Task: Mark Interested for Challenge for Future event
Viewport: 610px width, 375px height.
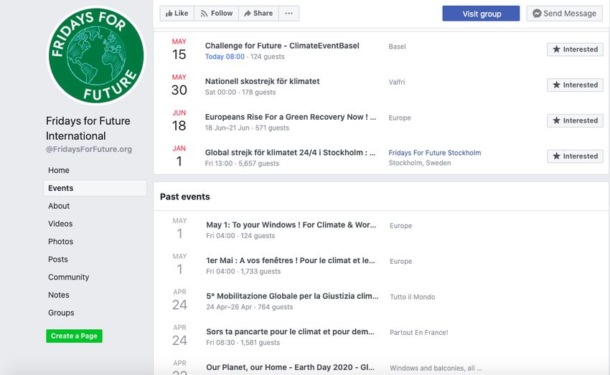Action: (x=575, y=49)
